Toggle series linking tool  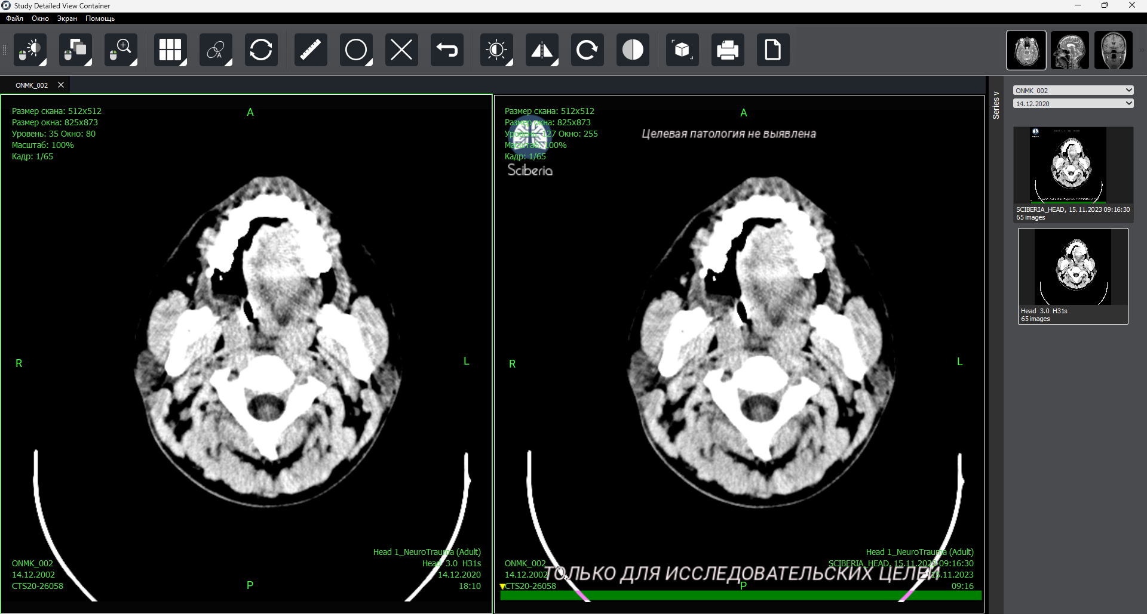tap(216, 50)
